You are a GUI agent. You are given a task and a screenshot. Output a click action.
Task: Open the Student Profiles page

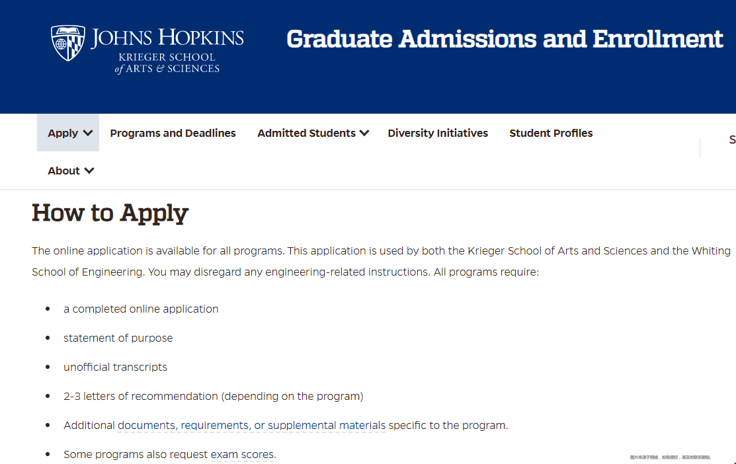pyautogui.click(x=551, y=134)
